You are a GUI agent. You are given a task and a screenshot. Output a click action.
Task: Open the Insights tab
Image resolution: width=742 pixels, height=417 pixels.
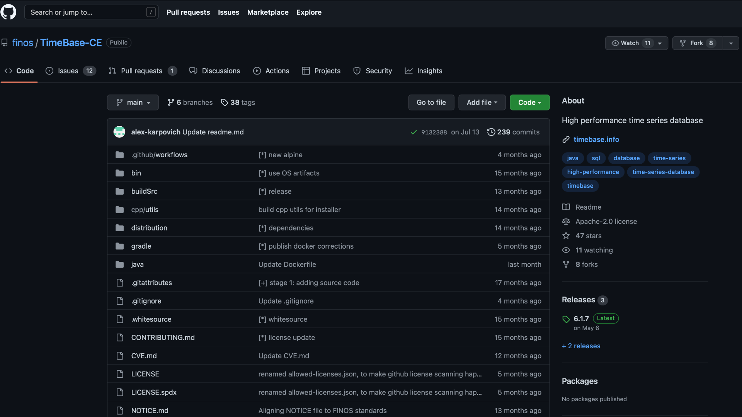pos(423,71)
